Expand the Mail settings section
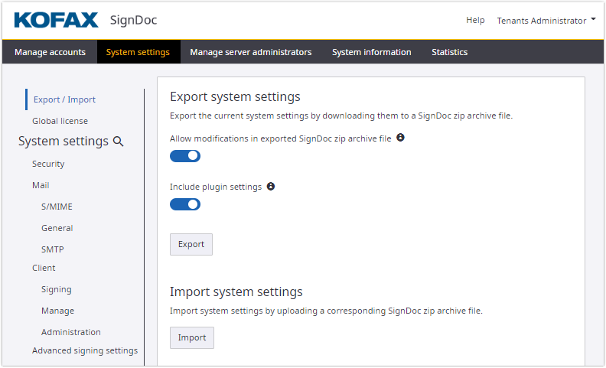This screenshot has height=368, width=606. click(x=41, y=185)
